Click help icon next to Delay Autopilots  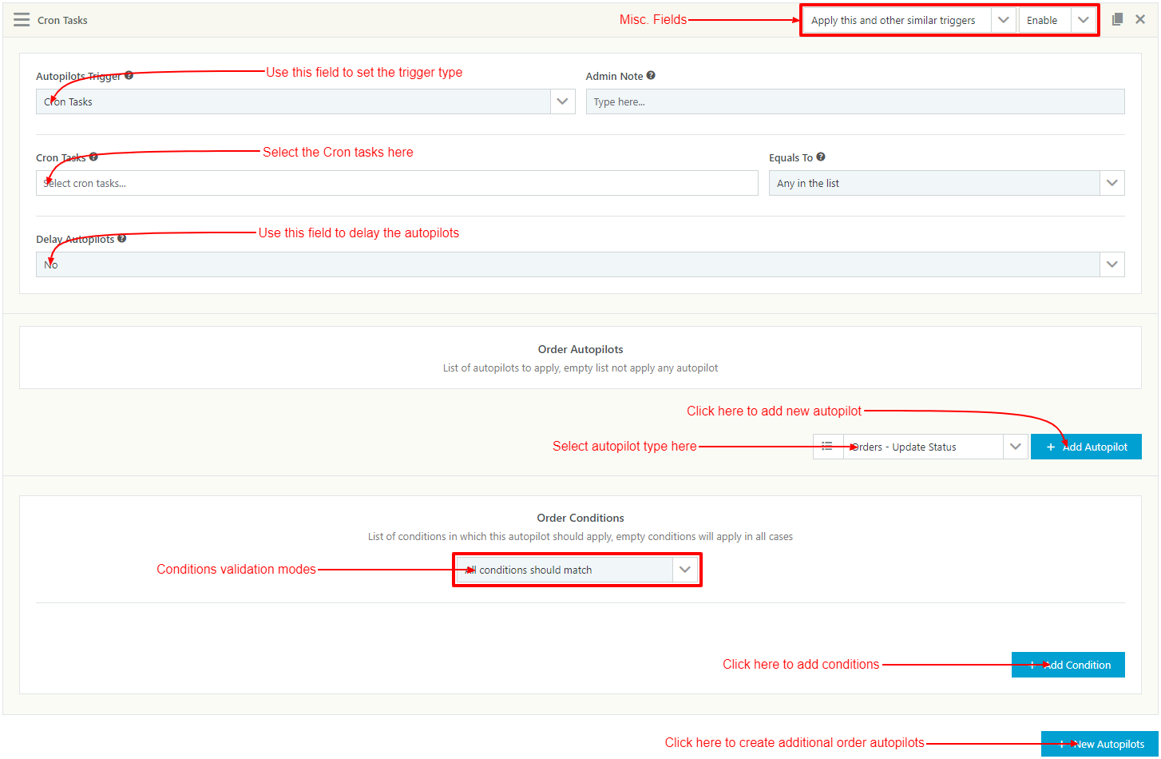pos(121,238)
